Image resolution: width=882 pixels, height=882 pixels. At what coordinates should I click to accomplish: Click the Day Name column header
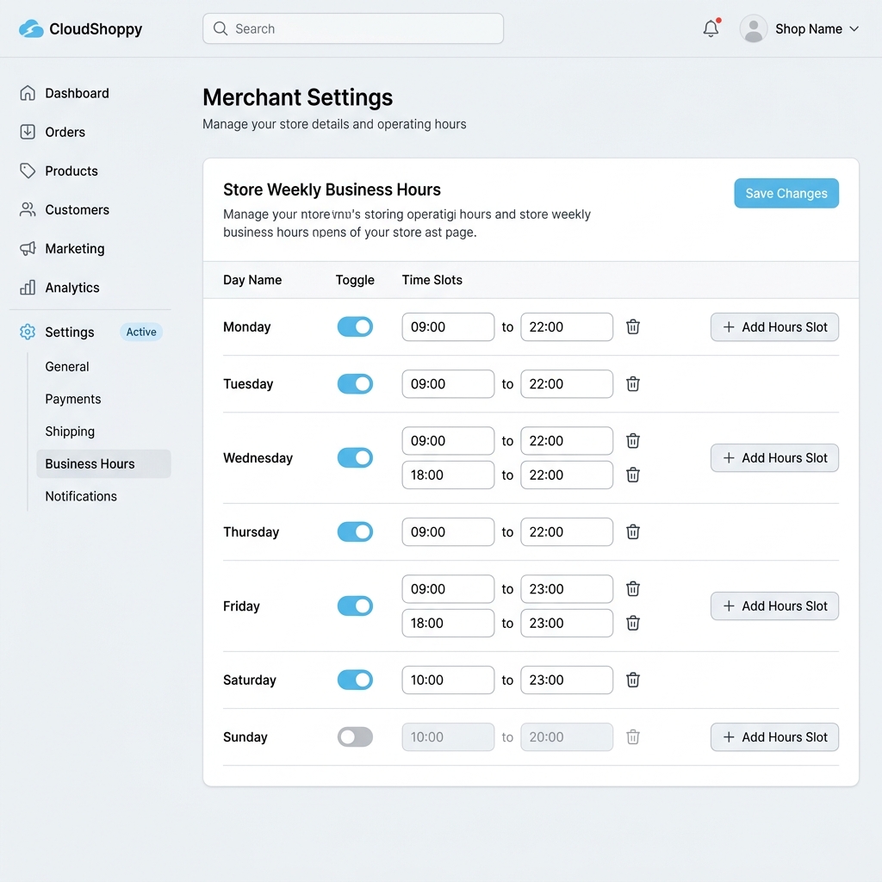252,280
